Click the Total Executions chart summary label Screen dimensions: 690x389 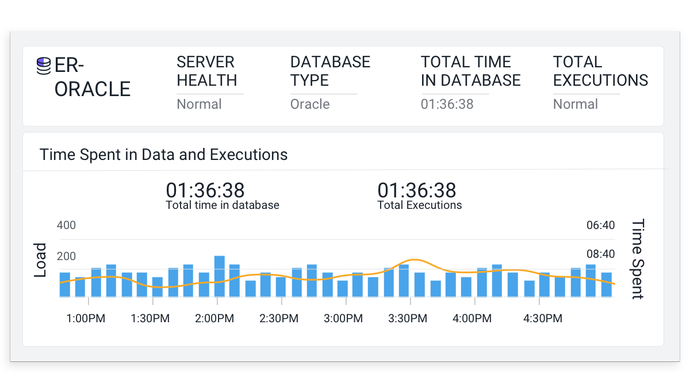[419, 205]
